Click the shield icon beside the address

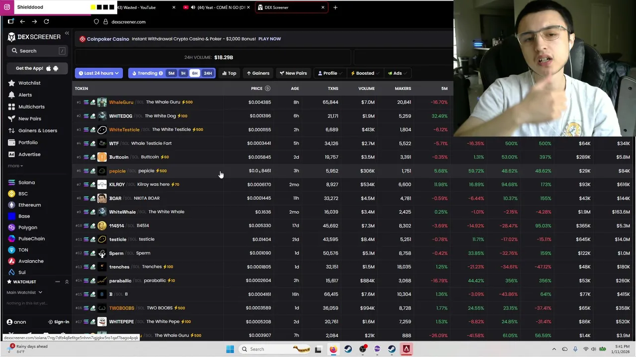coord(96,22)
